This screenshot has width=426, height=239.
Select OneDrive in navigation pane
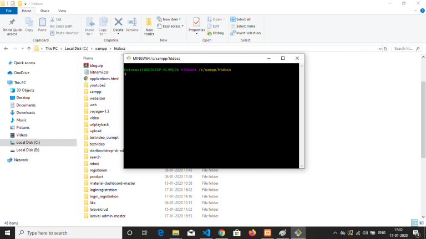22,73
